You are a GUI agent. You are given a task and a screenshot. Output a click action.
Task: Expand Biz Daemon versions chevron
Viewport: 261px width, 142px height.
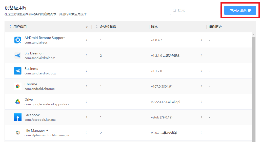coord(202,55)
